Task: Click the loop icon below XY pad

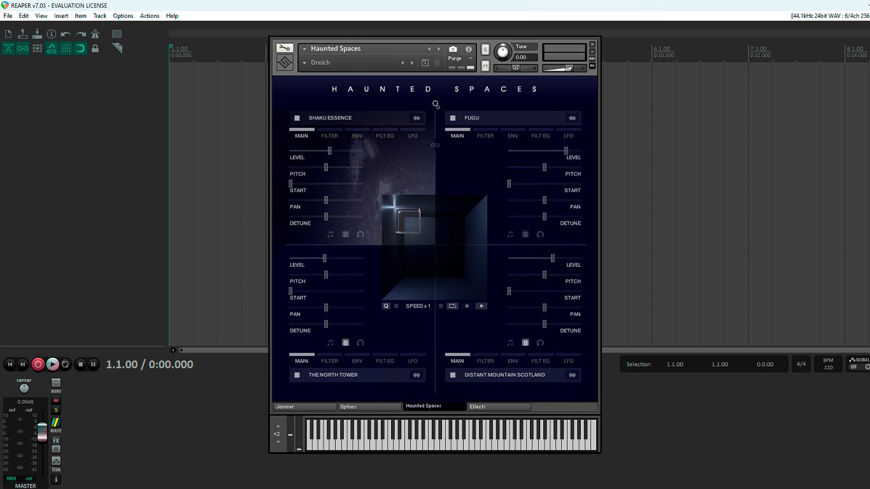Action: pos(452,306)
